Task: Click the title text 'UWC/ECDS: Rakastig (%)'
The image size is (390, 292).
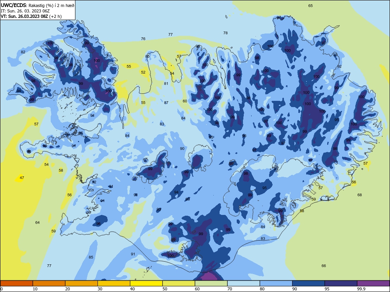Action: [27, 5]
